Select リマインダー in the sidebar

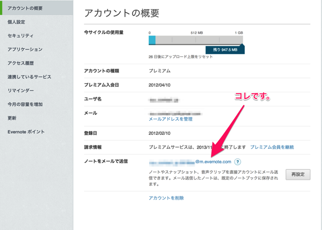(x=21, y=90)
